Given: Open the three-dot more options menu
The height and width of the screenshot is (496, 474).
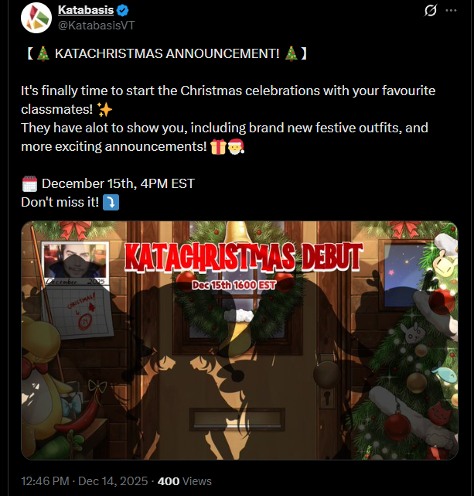Looking at the screenshot, I should (451, 10).
